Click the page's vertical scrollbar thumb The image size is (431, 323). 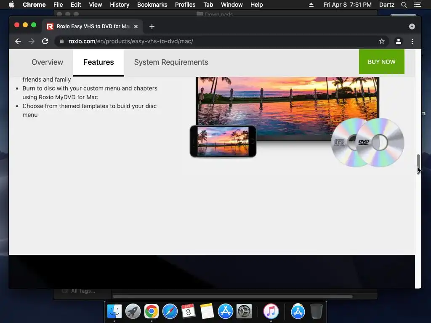coord(418,164)
